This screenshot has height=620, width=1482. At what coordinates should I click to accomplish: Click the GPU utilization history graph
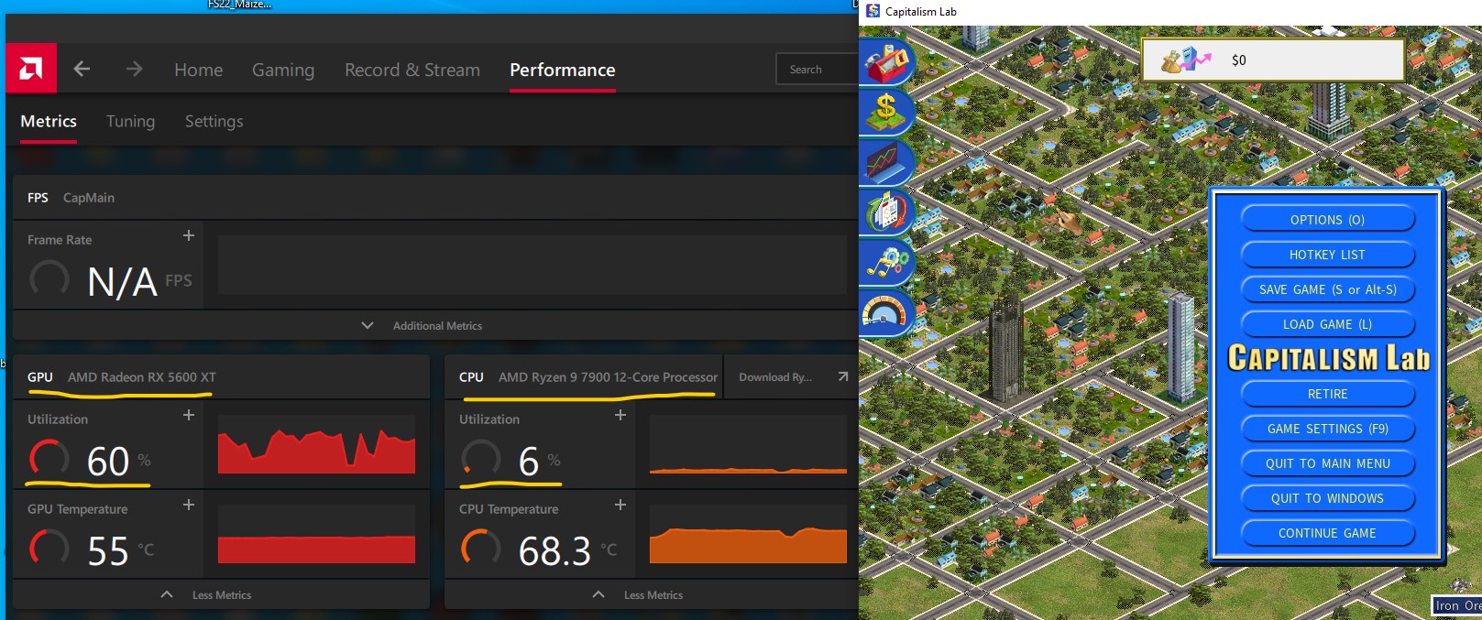tap(316, 444)
